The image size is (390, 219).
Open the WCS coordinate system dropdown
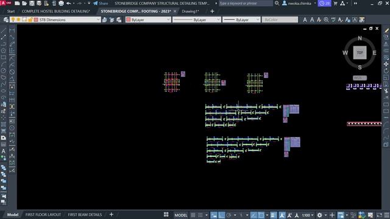point(360,78)
